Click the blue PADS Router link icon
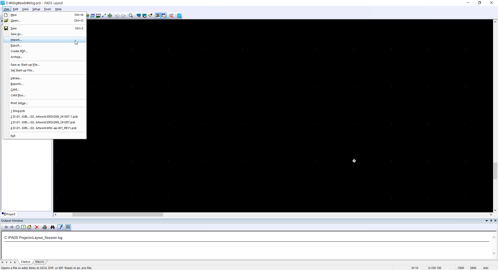498x270 pixels. tap(179, 16)
